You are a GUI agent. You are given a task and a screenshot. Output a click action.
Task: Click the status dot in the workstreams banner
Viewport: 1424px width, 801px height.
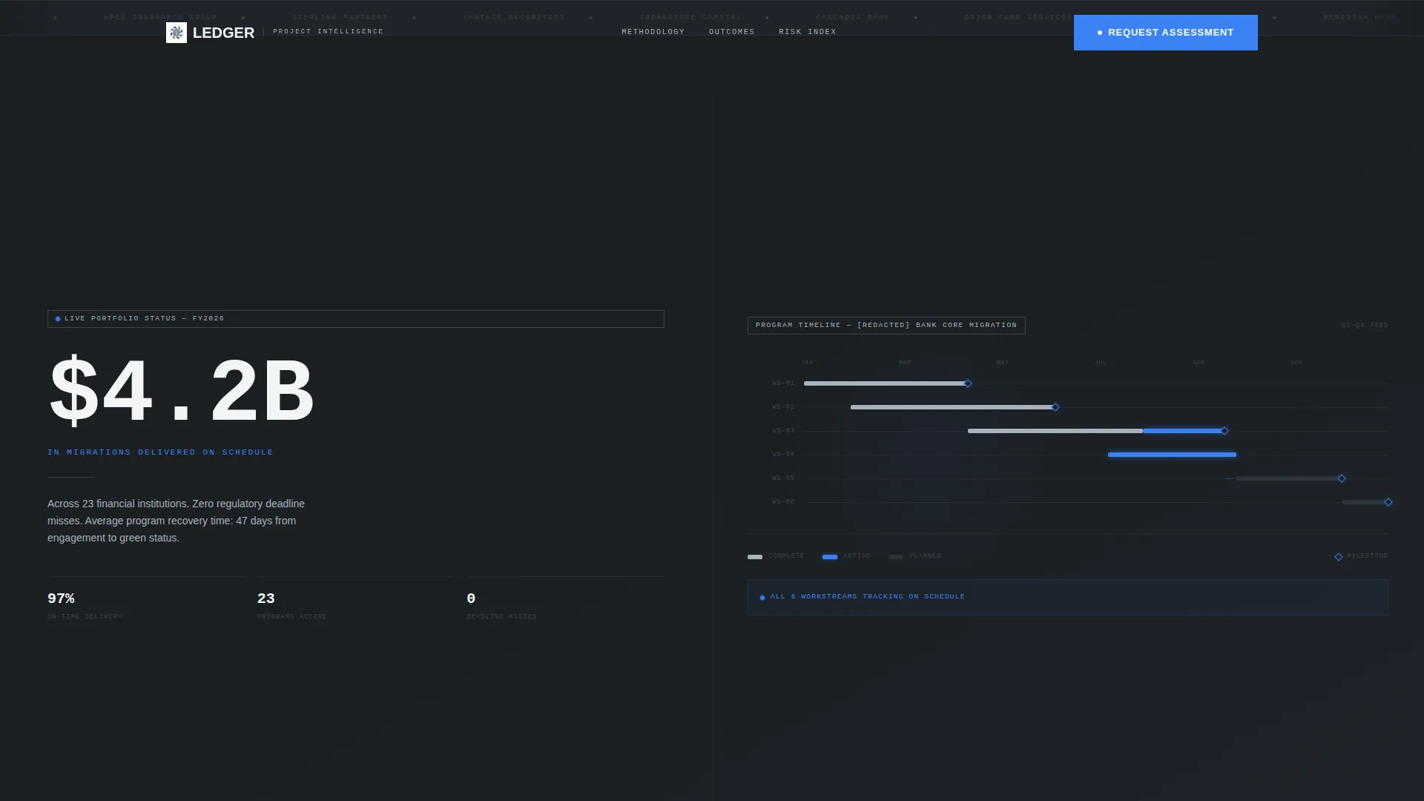(x=762, y=598)
